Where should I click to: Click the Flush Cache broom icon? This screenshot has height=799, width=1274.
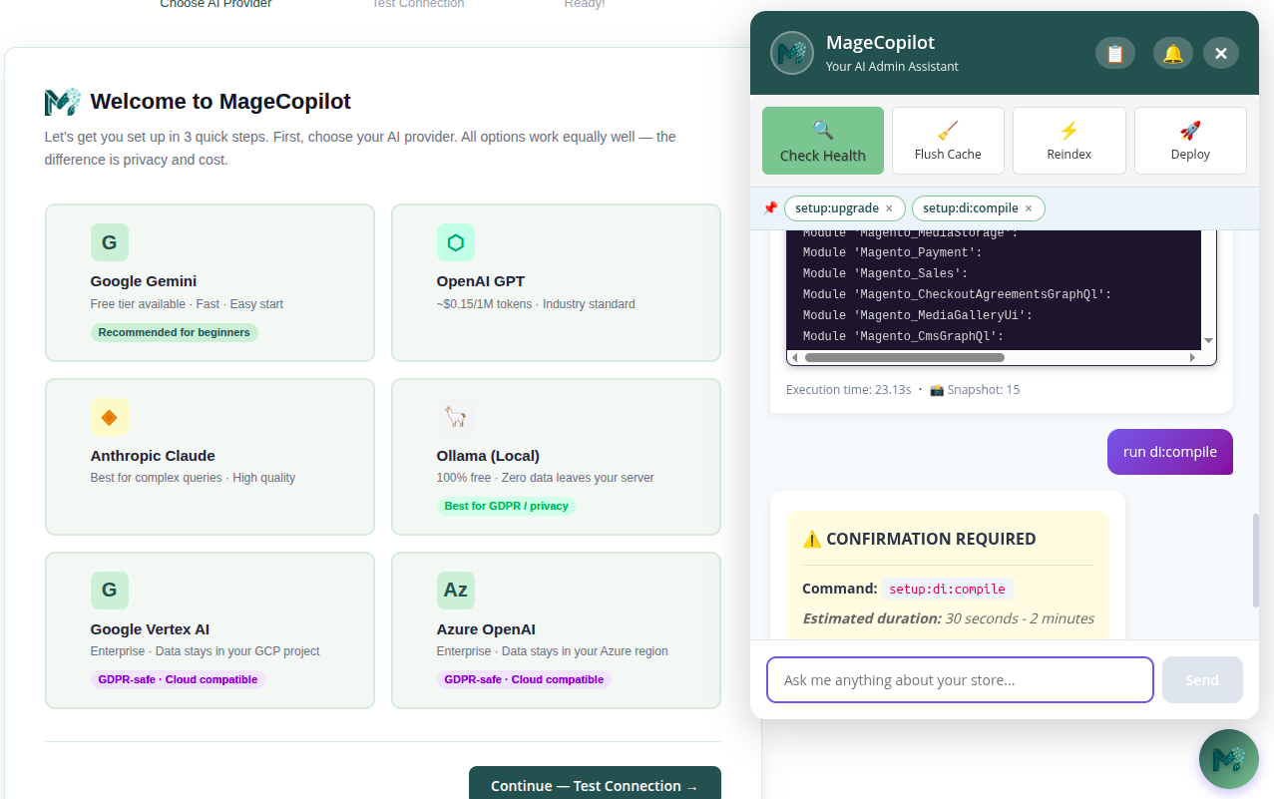coord(948,131)
